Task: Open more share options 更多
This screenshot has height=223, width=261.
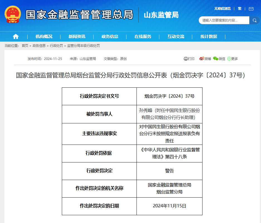Action: tap(233, 59)
